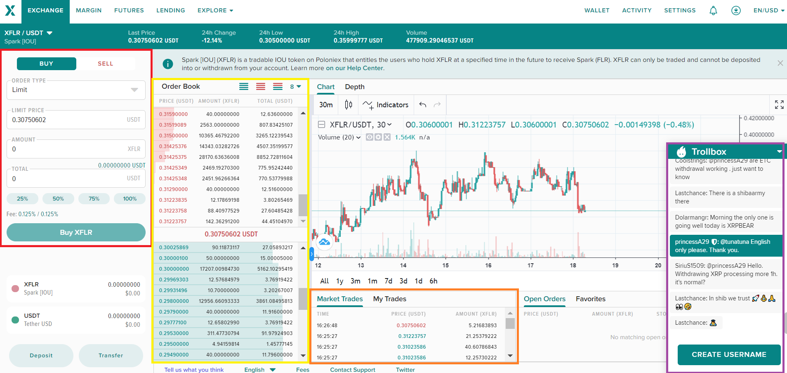The height and width of the screenshot is (373, 787).
Task: Open the LENDING tab
Action: (171, 10)
